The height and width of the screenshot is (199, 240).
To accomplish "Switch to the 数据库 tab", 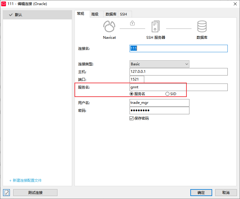I will click(x=111, y=14).
